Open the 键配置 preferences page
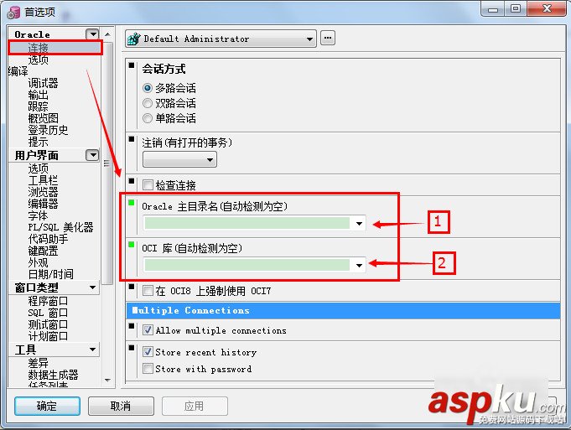 point(43,251)
